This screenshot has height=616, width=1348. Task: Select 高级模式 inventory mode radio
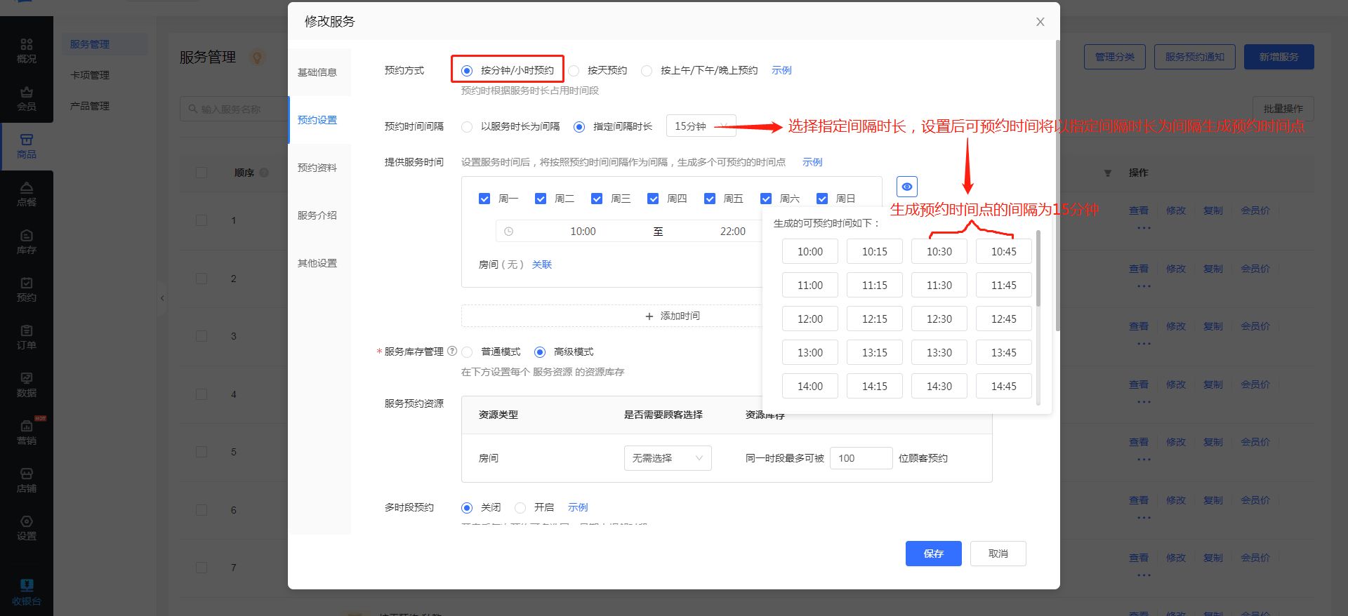point(540,352)
